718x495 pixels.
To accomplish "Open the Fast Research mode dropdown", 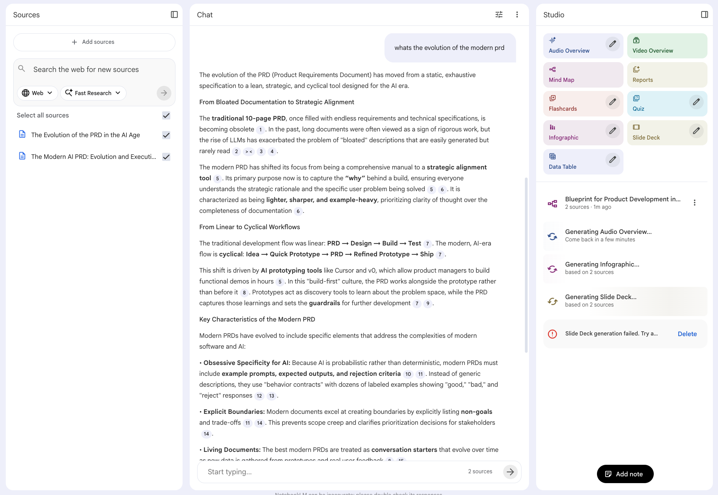I will 93,93.
